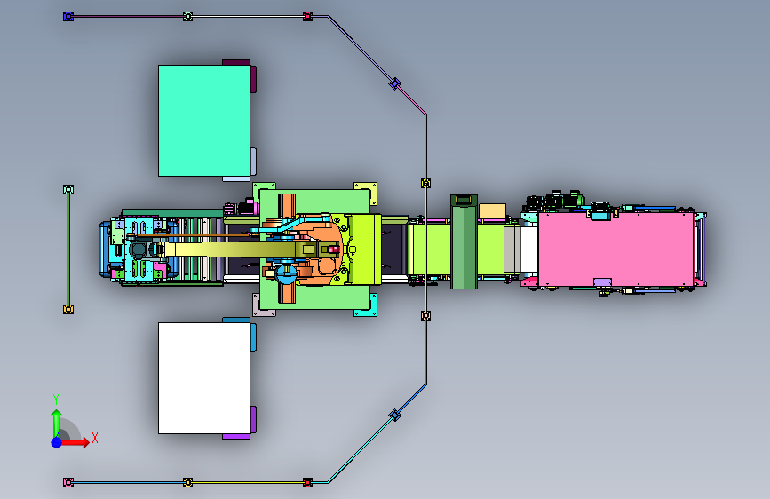Pick the lower orange rail on base plate

(x=287, y=294)
